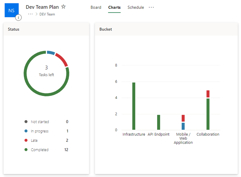Click the Infrastructure bar in Bucket chart
Image resolution: width=241 pixels, height=177 pixels.
[x=134, y=105]
